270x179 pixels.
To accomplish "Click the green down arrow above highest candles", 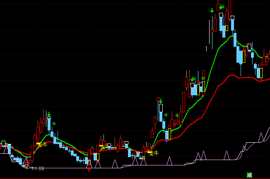I will tap(212, 10).
